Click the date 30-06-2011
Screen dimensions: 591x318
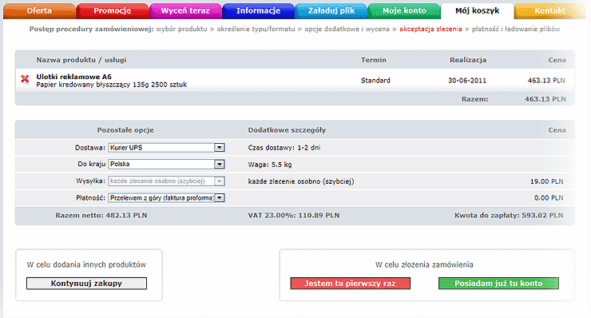coord(467,81)
